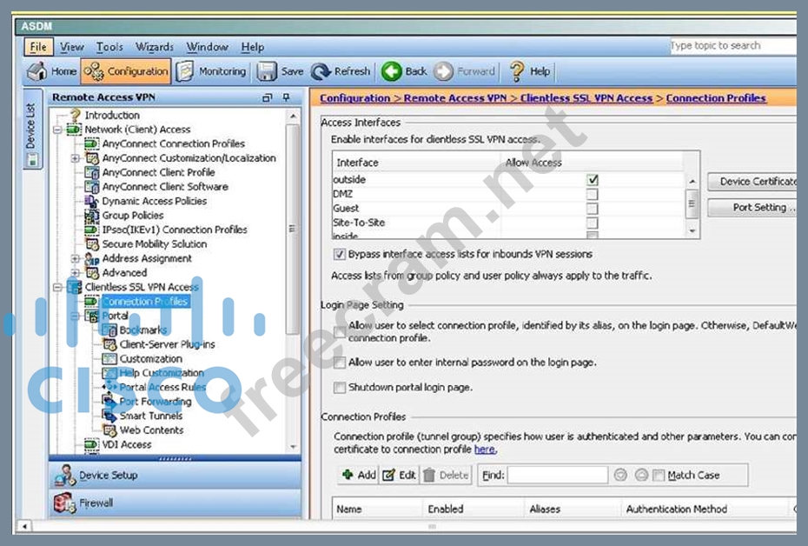
Task: Open the Wizards menu
Action: pos(154,47)
